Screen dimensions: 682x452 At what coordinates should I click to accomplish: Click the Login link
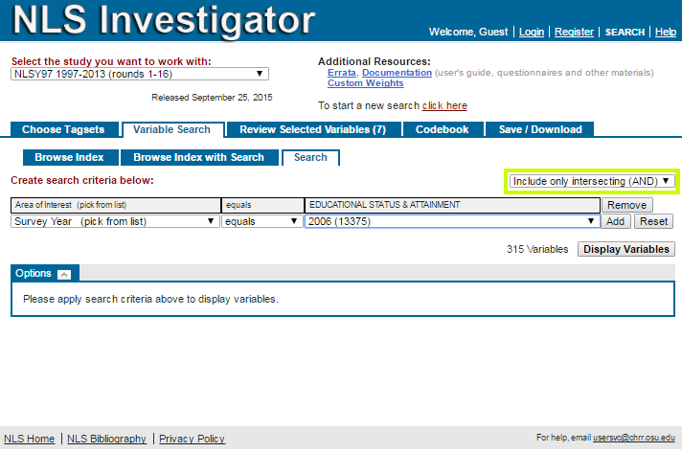click(532, 33)
